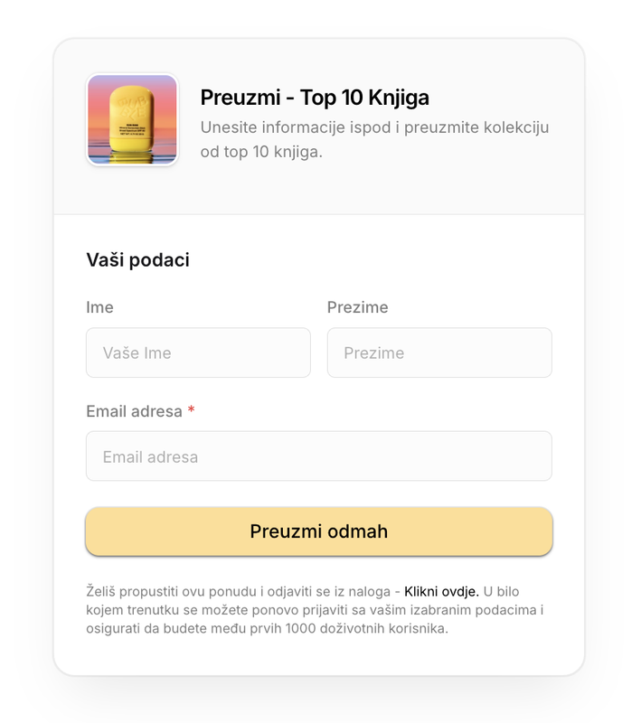Click the red required asterisk
The height and width of the screenshot is (723, 641).
[x=191, y=409]
